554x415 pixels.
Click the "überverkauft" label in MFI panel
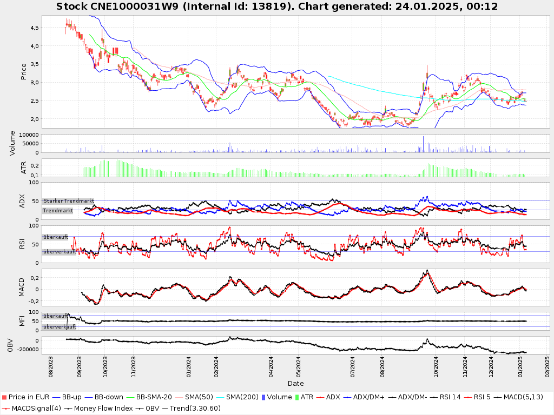[60, 327]
